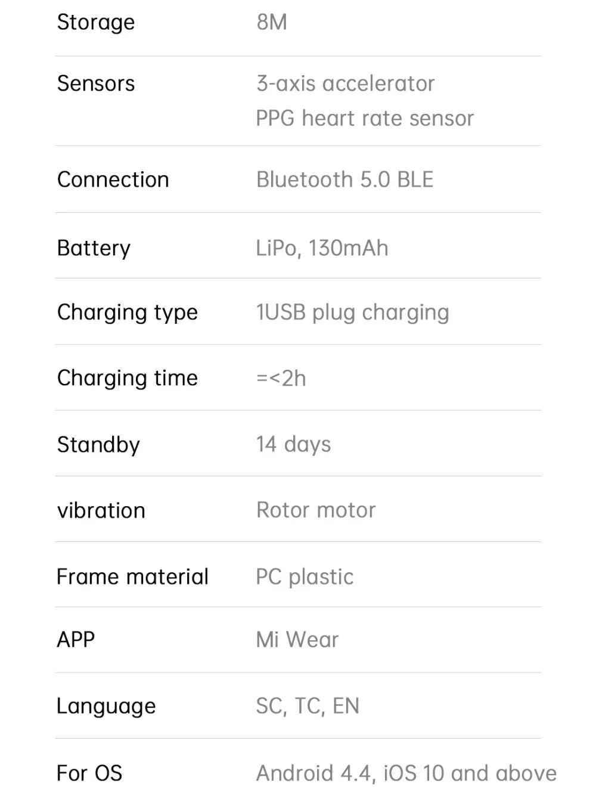Select the Sensors row label

(96, 84)
